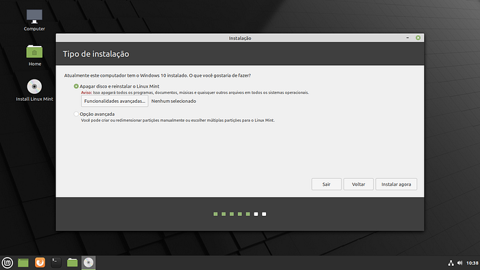Open the Linux Mint start menu

click(x=8, y=262)
